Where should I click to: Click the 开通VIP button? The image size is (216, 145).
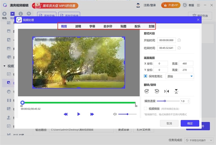point(171,5)
